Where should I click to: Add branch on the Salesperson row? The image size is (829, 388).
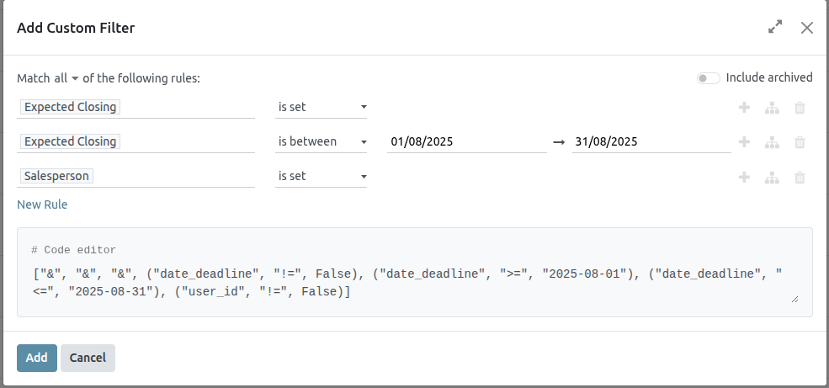(x=772, y=177)
